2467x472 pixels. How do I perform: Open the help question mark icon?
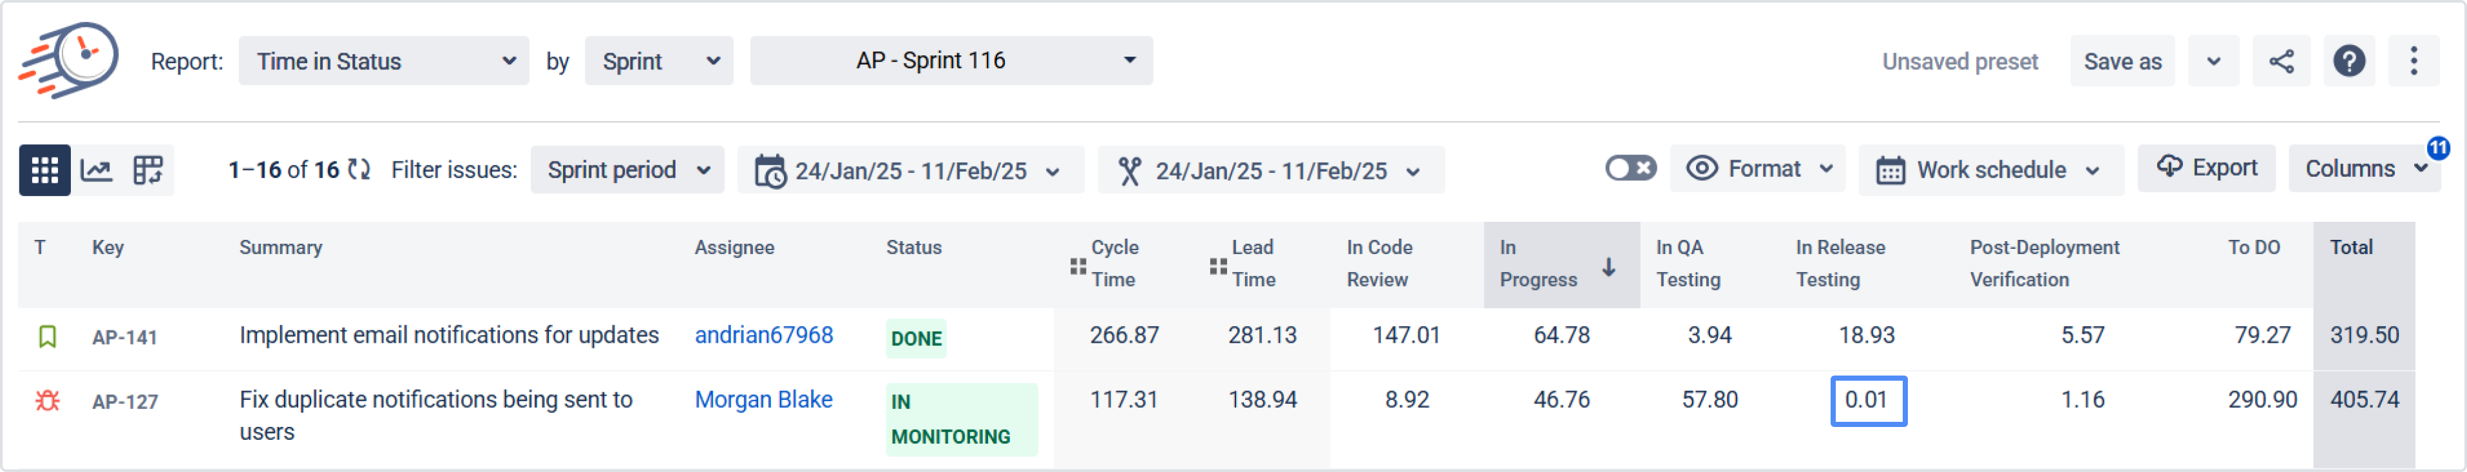point(2348,62)
